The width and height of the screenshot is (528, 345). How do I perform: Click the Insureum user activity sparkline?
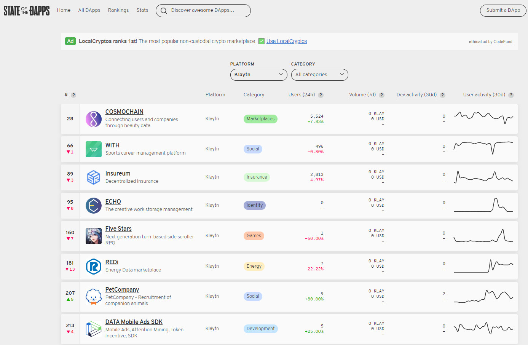[x=483, y=177]
